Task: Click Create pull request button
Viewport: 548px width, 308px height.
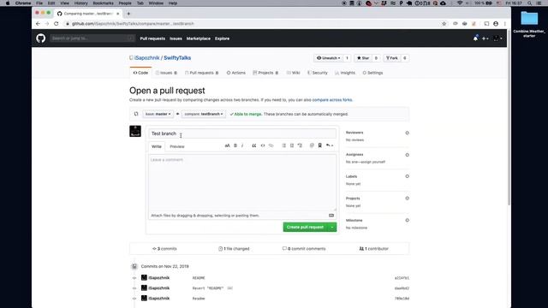Action: [306, 227]
